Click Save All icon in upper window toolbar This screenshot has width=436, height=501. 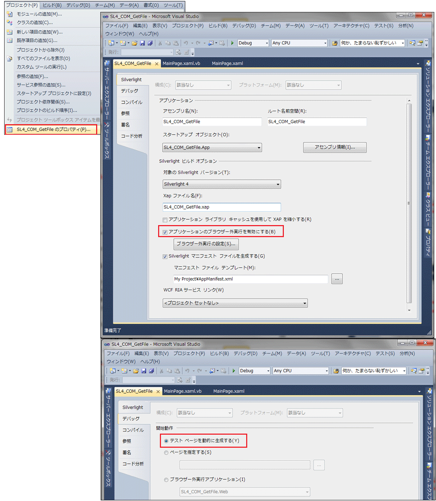tap(150, 43)
